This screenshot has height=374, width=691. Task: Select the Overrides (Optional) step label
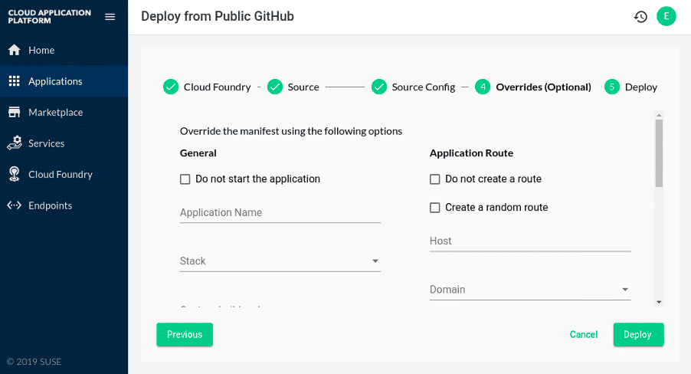pos(543,87)
